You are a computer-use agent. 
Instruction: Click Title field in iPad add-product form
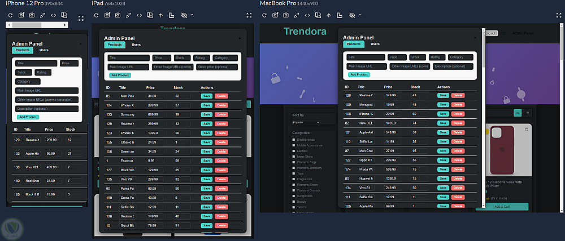point(129,58)
